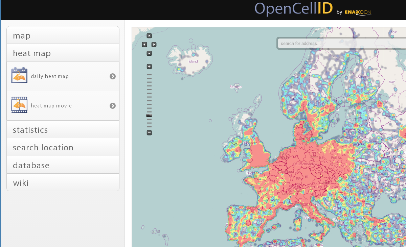Screen dimensions: 406x247
Task: Collapse the heat map menu section
Action: 63,53
